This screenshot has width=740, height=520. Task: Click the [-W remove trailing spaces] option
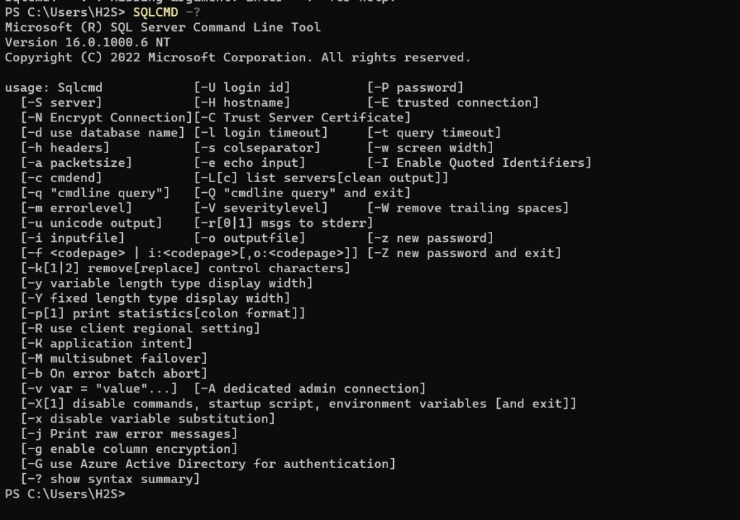pyautogui.click(x=468, y=208)
